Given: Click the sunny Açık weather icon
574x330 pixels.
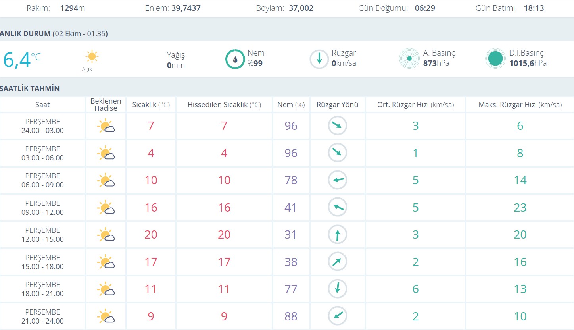Looking at the screenshot, I should (92, 56).
